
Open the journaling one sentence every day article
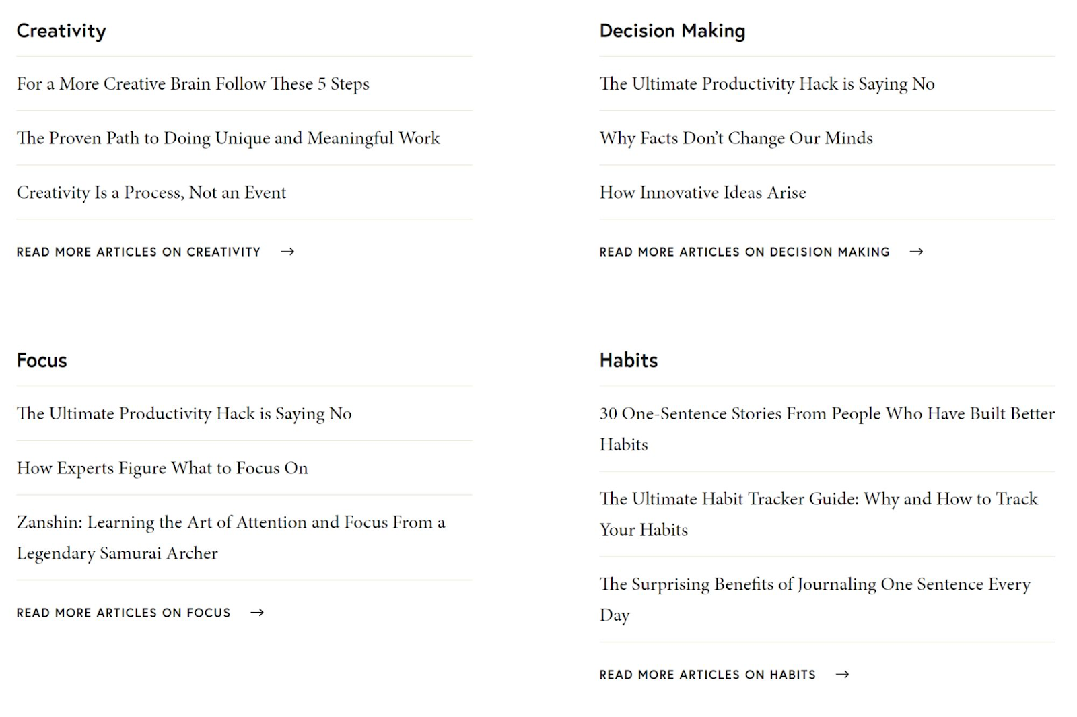814,599
